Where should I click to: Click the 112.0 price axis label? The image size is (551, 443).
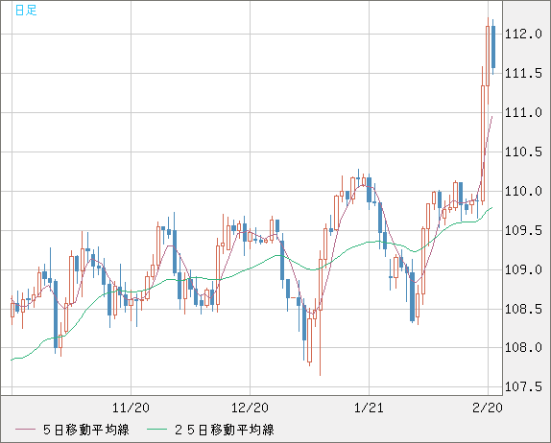pyautogui.click(x=523, y=35)
